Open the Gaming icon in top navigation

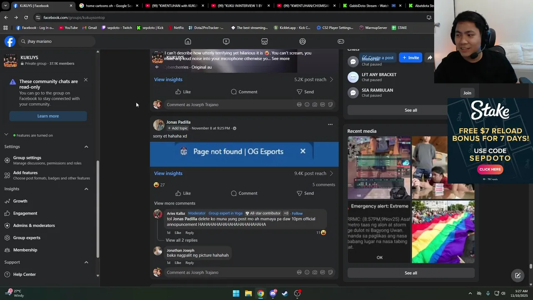coord(341,41)
